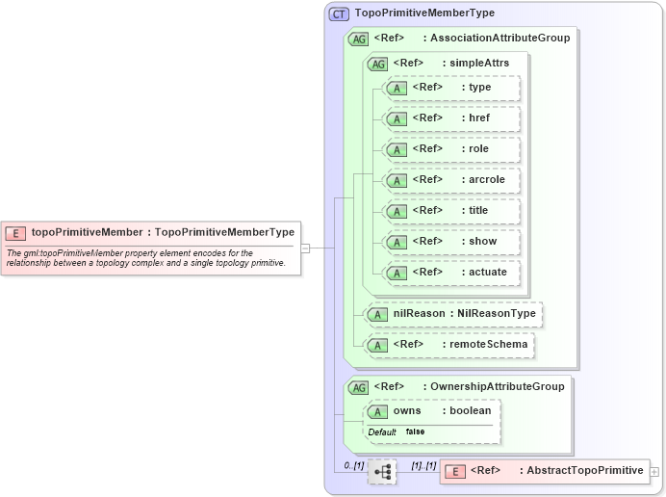Click the A icon beside remoteSchema

(377, 346)
